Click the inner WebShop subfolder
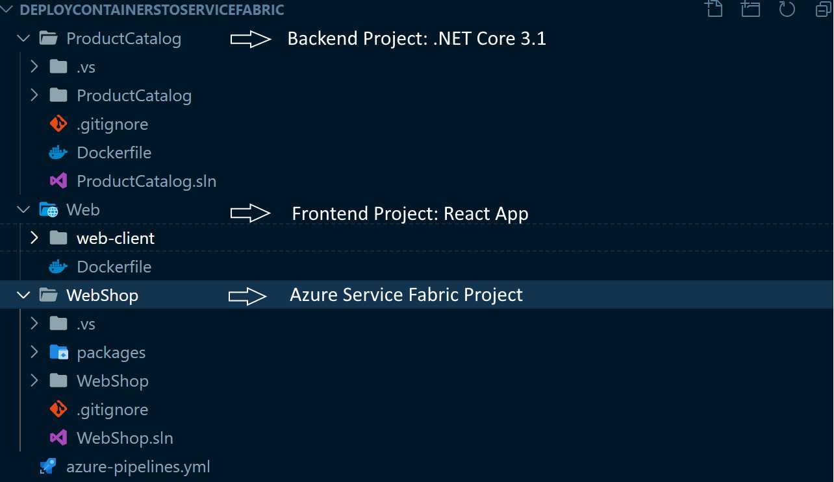This screenshot has height=482, width=834. pyautogui.click(x=112, y=380)
